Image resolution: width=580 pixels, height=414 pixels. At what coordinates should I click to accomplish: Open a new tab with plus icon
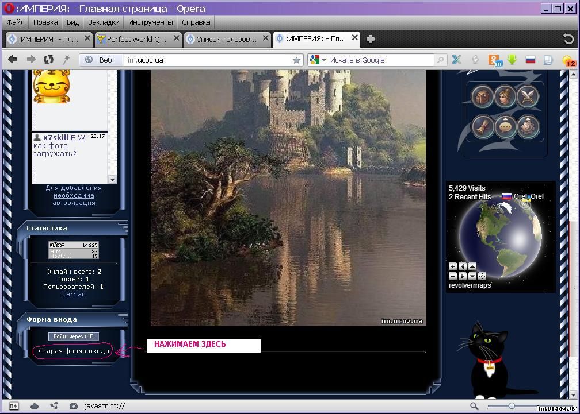pyautogui.click(x=371, y=39)
